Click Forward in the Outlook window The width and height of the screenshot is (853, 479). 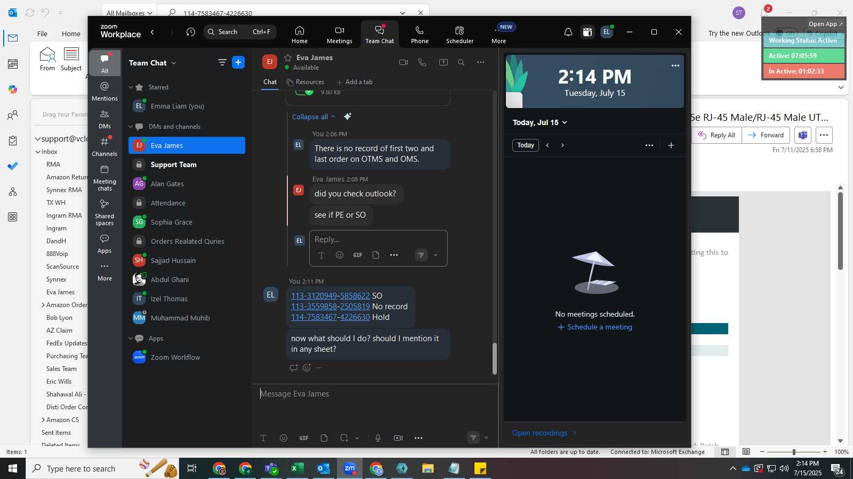pos(766,135)
